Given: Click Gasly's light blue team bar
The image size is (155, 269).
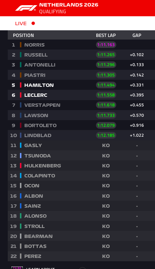Looking at the screenshot, I should click(21, 145).
